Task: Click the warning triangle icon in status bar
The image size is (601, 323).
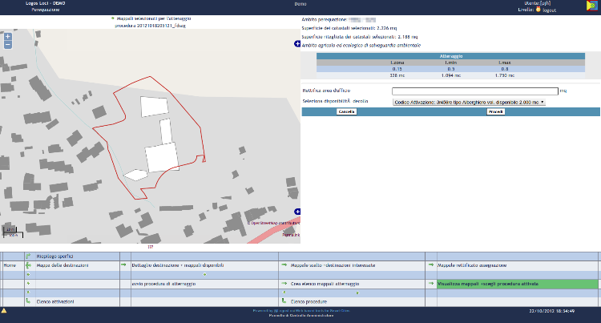Action: tap(4, 310)
